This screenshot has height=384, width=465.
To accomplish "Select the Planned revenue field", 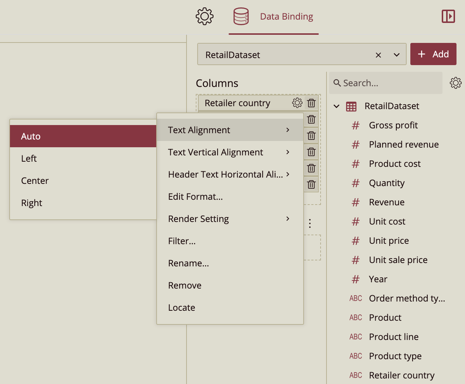I will click(404, 145).
